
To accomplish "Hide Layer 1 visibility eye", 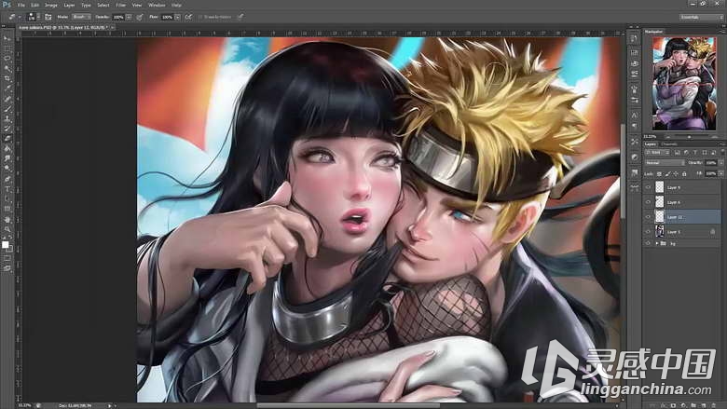I will [x=648, y=232].
